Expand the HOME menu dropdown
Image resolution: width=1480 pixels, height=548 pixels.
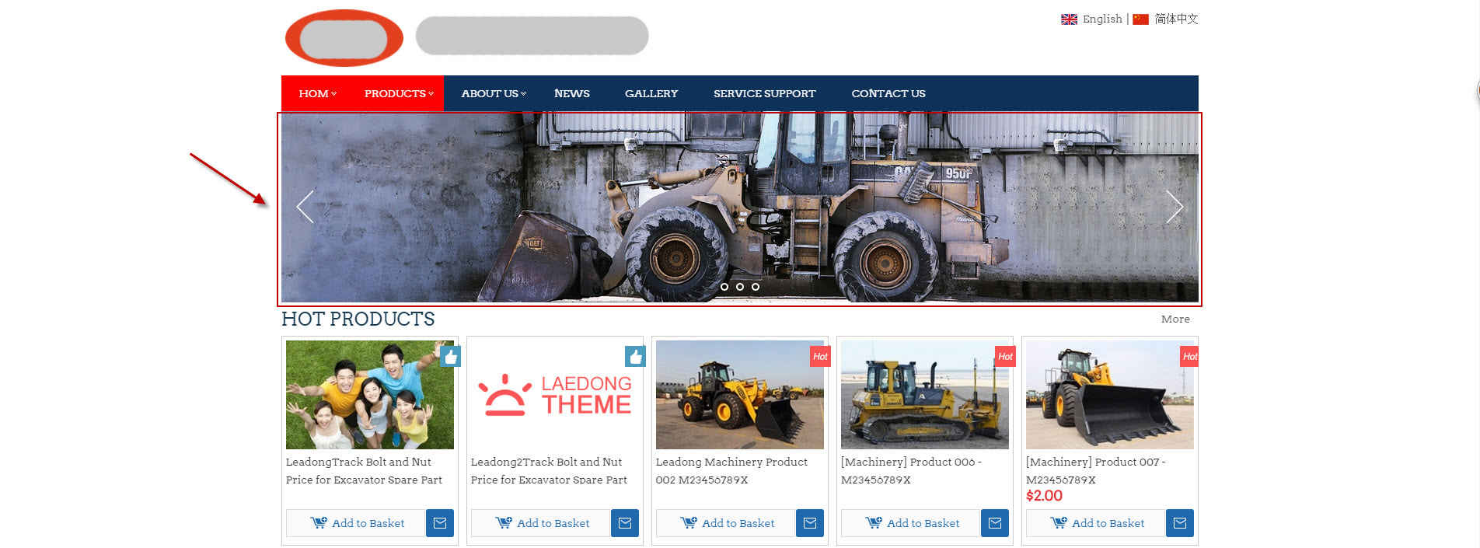317,93
